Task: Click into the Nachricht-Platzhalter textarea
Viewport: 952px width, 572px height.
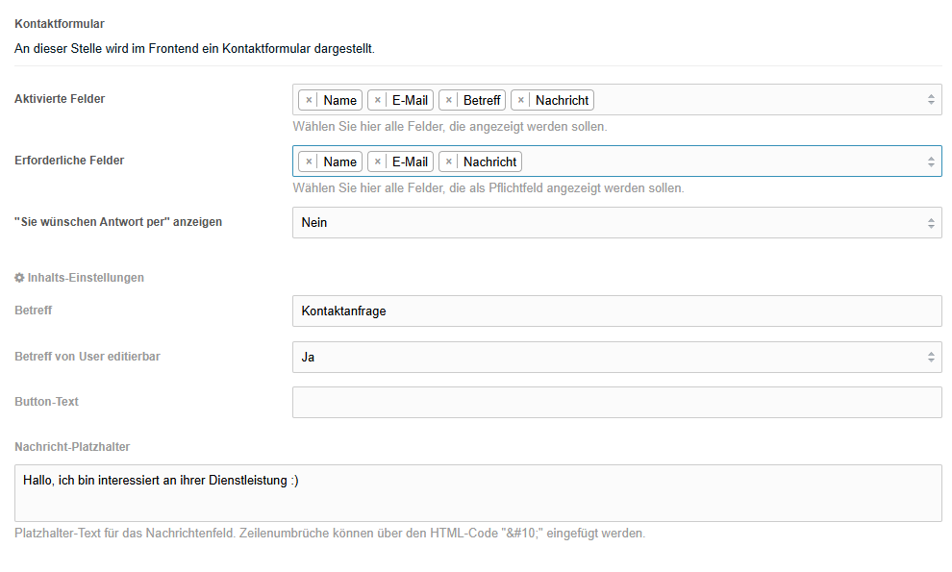Action: pyautogui.click(x=478, y=493)
